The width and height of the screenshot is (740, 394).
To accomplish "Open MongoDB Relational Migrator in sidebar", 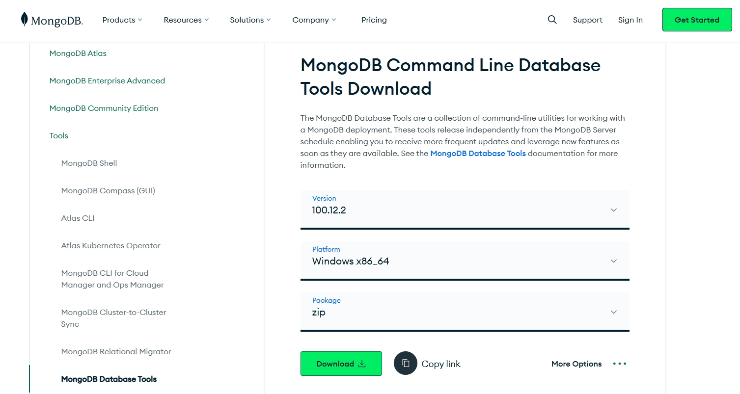I will [x=116, y=351].
